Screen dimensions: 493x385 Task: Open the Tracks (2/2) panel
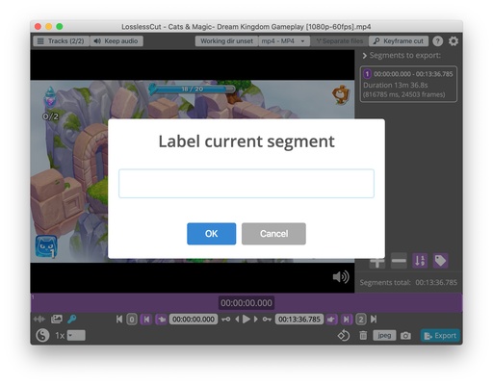pos(61,41)
